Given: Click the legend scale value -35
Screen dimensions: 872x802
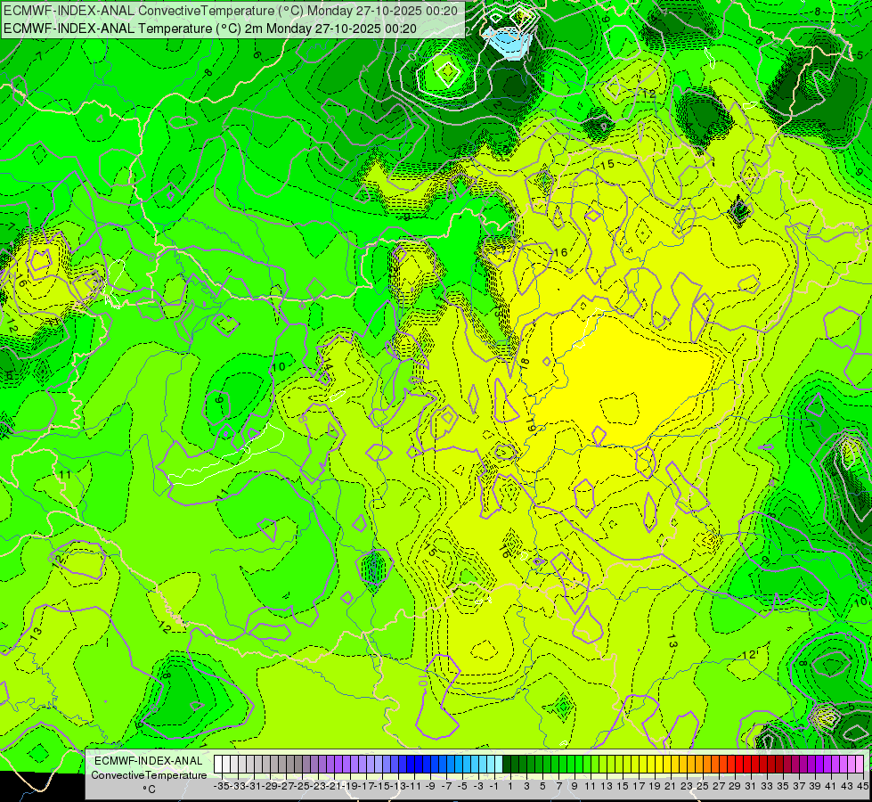Looking at the screenshot, I should tap(222, 786).
